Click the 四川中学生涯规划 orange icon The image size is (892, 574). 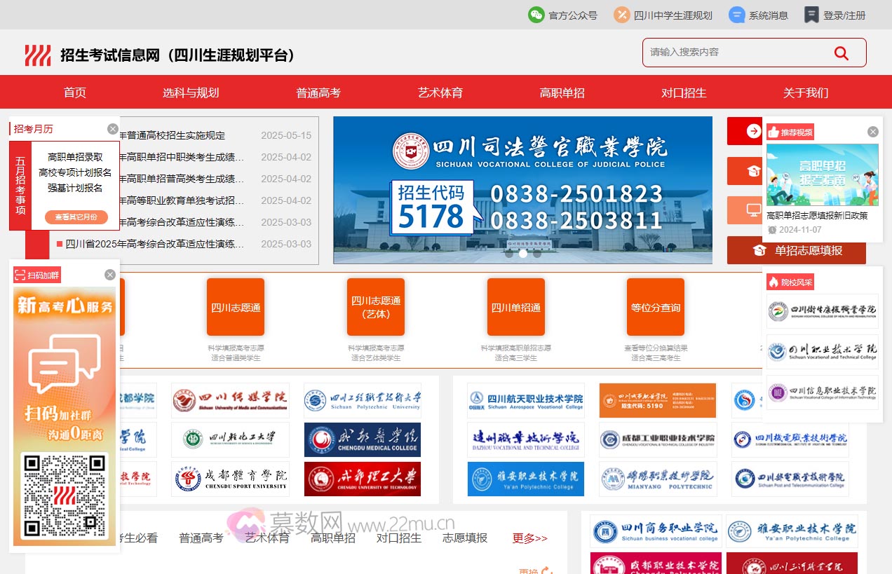[x=621, y=15]
